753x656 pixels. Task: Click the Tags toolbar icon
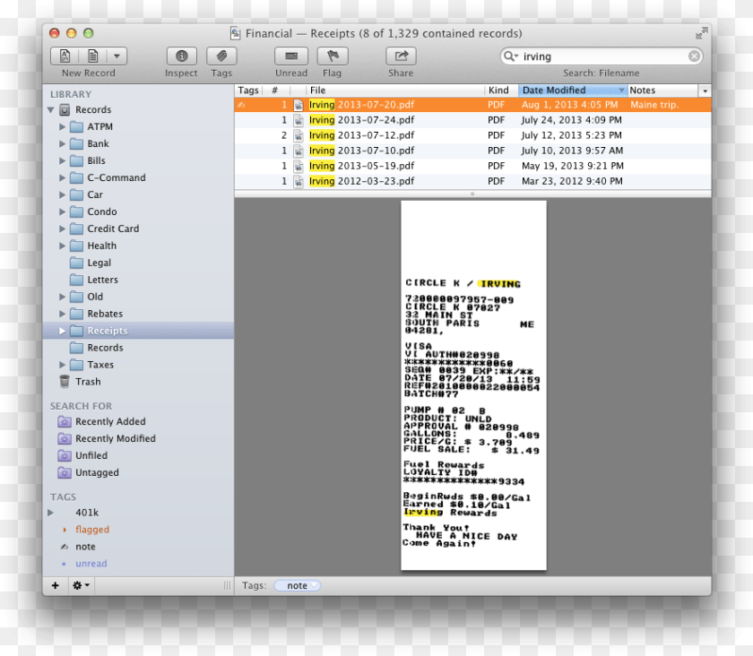tap(221, 56)
